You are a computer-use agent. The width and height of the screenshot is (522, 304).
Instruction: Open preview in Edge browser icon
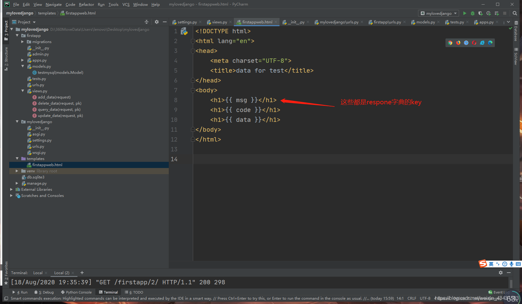(x=490, y=43)
